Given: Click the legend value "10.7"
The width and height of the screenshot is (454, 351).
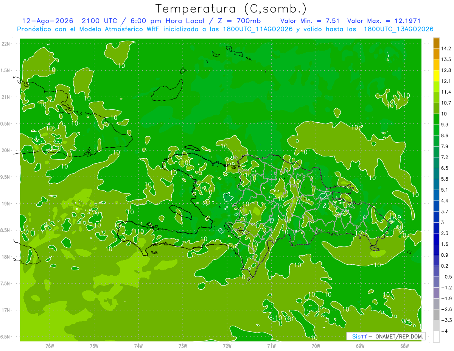Looking at the screenshot, I should (x=446, y=103).
